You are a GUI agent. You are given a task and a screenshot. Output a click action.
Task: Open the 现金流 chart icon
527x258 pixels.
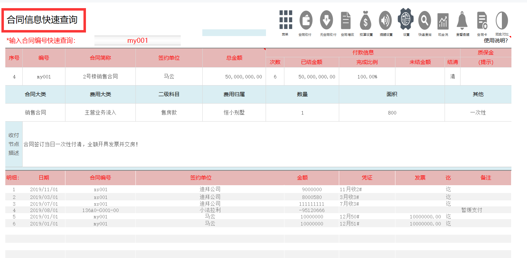click(443, 21)
